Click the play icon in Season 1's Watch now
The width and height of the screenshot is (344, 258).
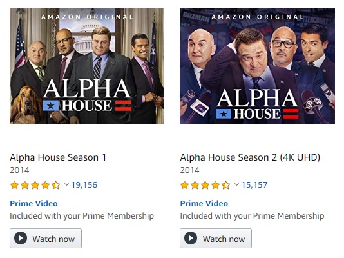click(21, 238)
